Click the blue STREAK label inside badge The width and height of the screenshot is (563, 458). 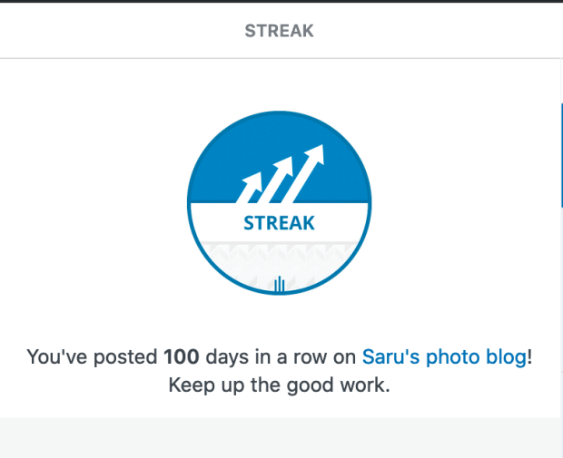pos(279,222)
